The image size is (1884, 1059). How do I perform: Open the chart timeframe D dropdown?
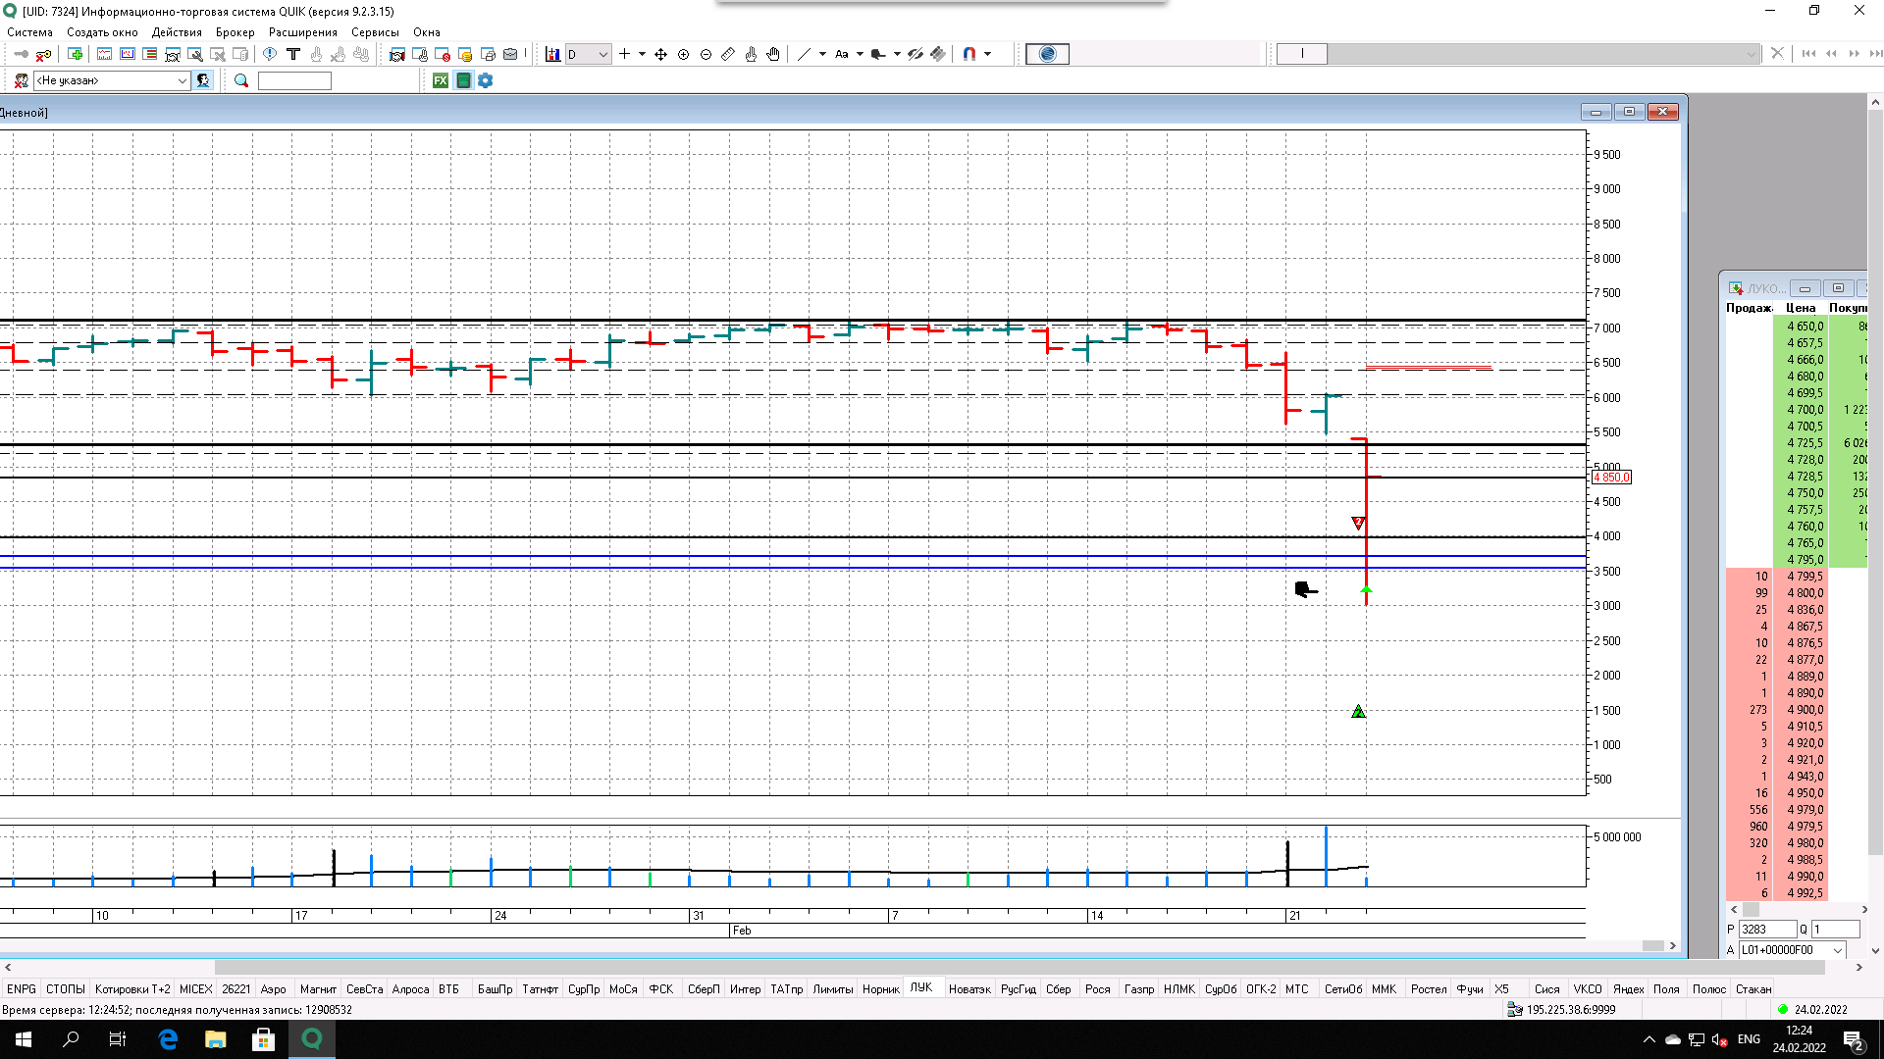click(602, 55)
